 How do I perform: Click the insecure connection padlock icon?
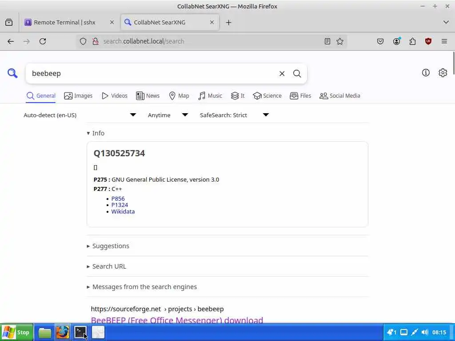point(95,41)
